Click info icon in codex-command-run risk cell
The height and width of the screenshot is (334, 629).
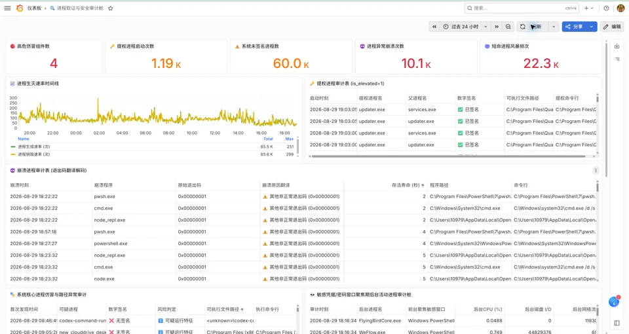(x=161, y=320)
